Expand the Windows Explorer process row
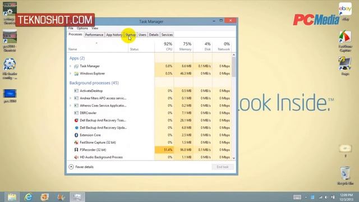Image resolution: width=359 pixels, height=202 pixels. pyautogui.click(x=70, y=74)
